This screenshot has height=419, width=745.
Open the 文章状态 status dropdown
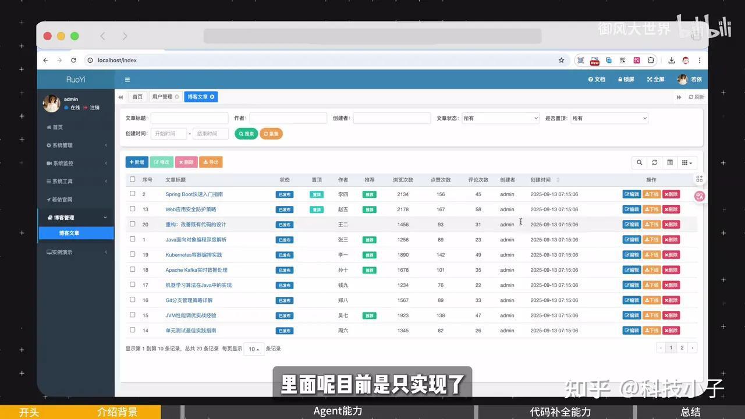(x=499, y=118)
